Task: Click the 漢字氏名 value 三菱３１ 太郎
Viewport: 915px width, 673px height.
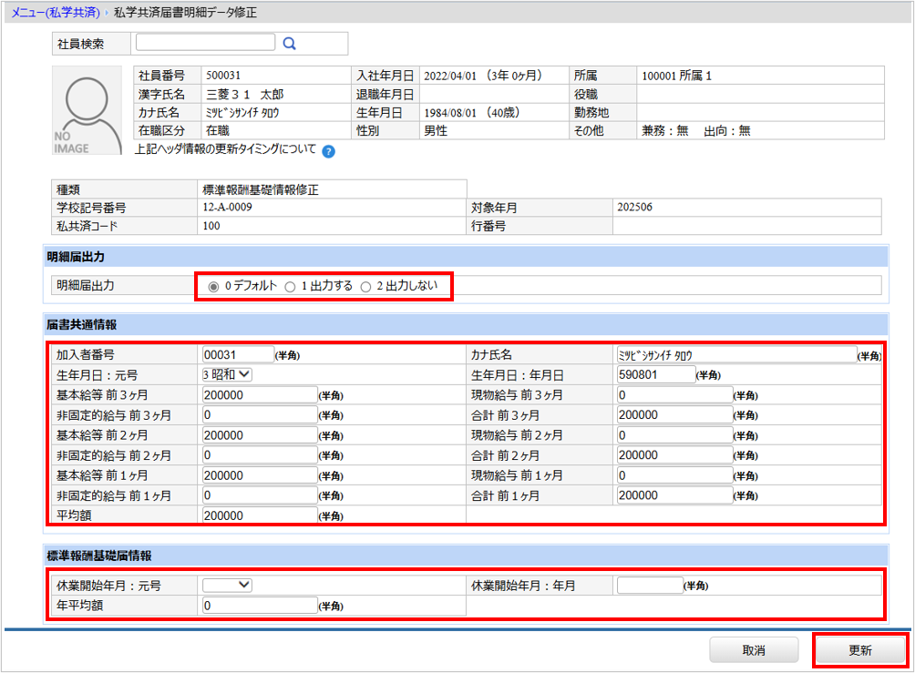Action: (244, 94)
